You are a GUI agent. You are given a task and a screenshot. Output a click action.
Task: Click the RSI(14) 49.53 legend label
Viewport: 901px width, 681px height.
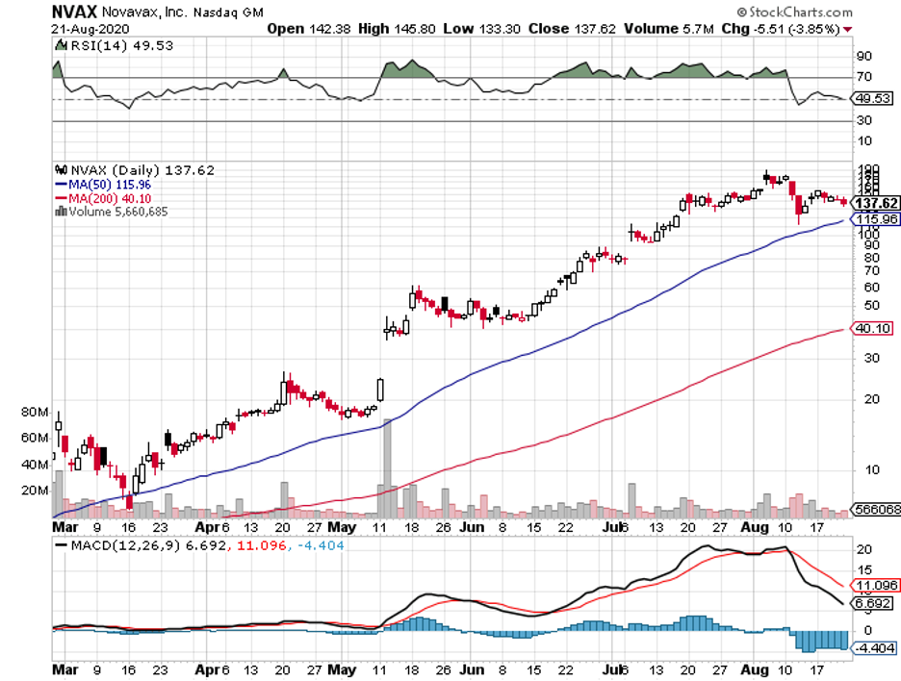pyautogui.click(x=122, y=45)
